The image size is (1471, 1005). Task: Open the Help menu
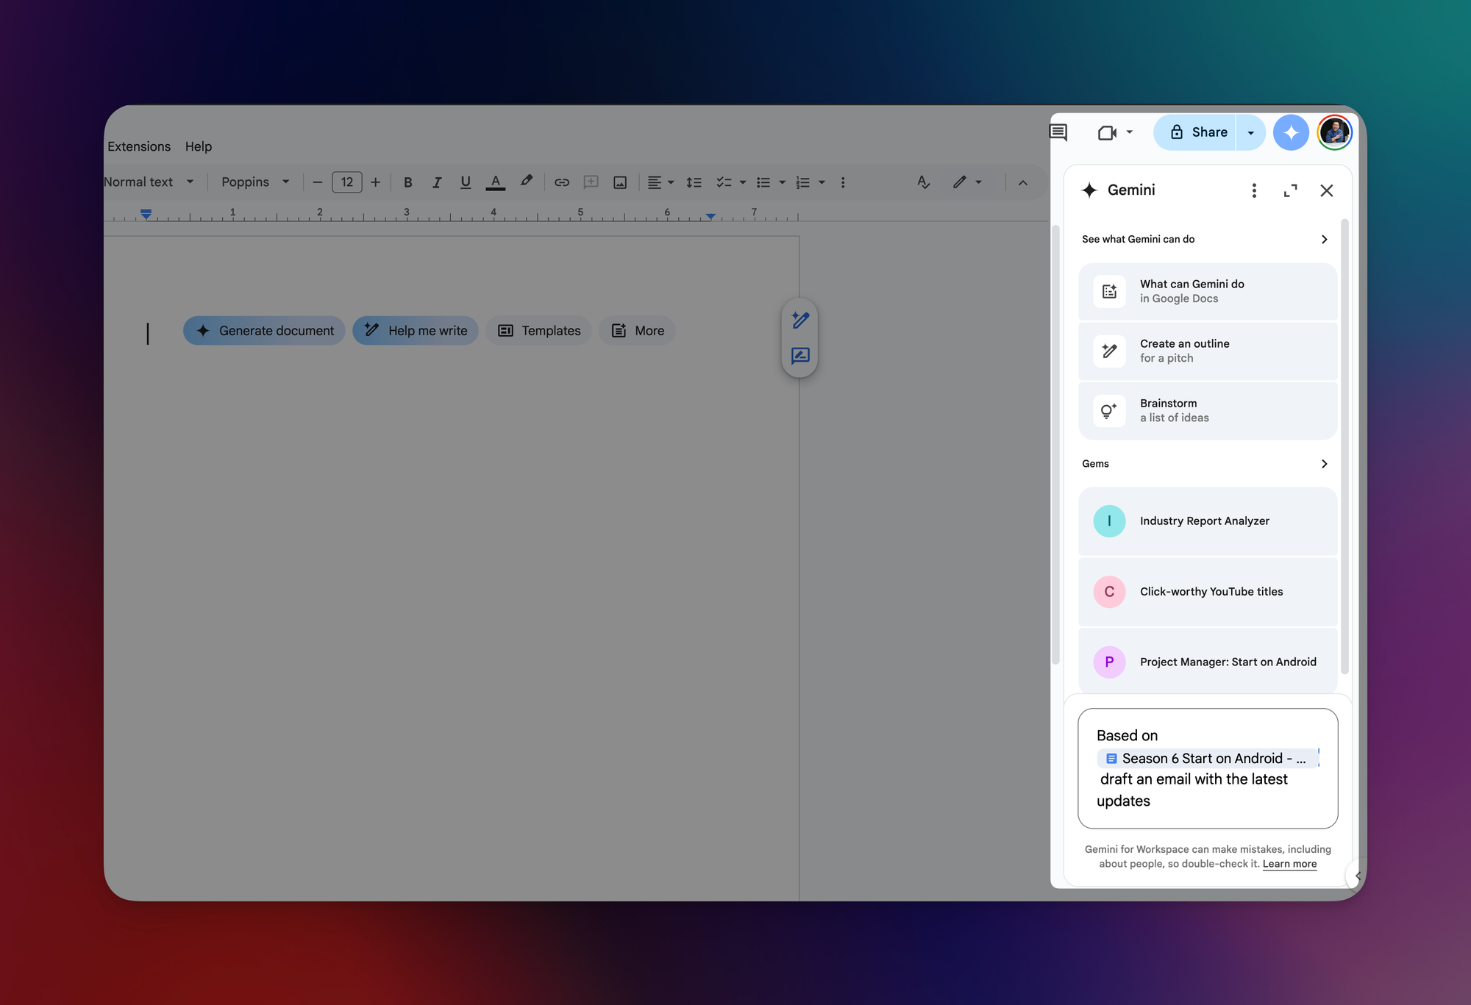coord(199,146)
